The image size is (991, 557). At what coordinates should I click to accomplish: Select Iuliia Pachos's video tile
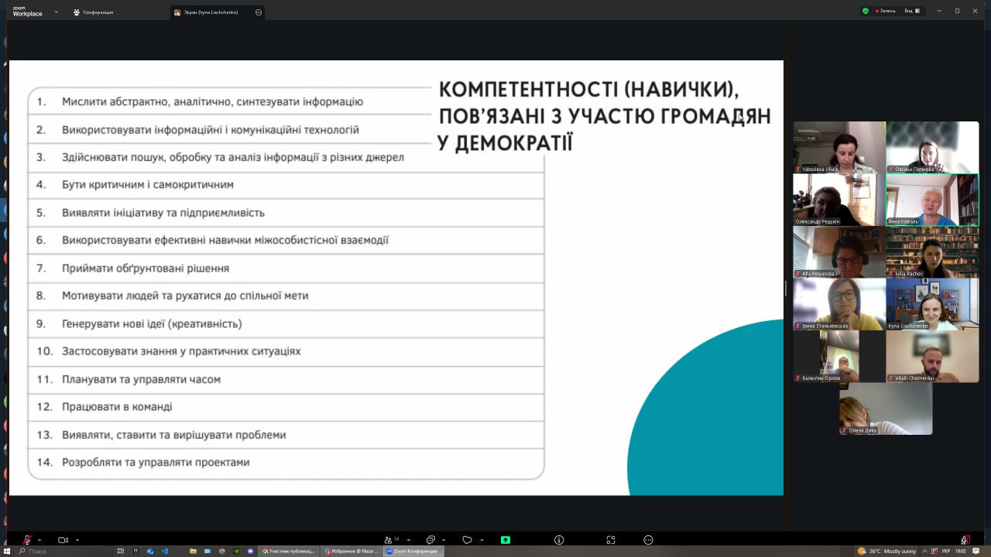932,252
